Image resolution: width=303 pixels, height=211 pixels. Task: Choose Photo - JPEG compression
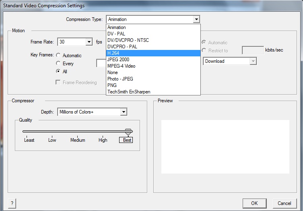coord(153,79)
